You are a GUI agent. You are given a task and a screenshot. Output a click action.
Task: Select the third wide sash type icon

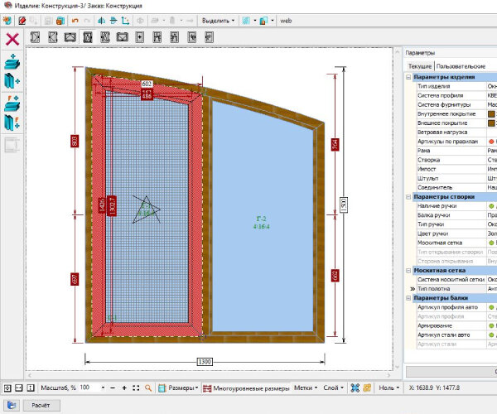click(x=70, y=37)
